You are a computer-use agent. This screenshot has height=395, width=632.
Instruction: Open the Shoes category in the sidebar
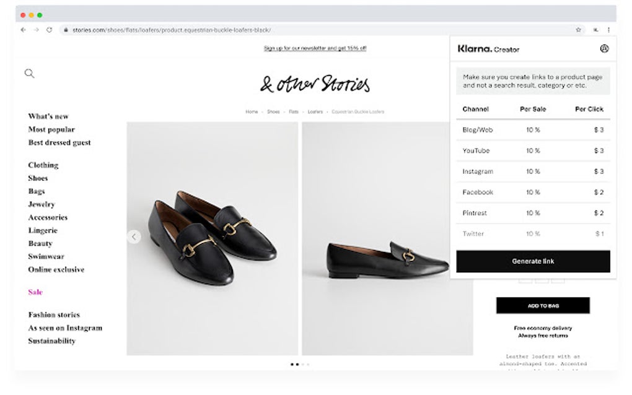(x=38, y=178)
